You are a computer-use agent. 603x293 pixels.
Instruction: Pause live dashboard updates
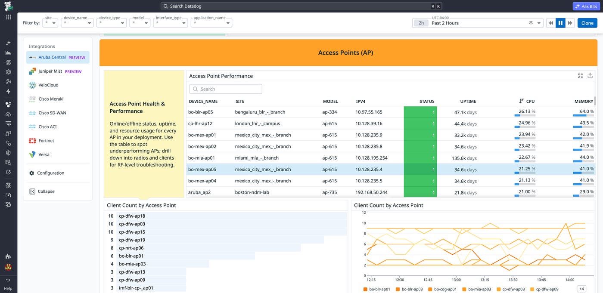[x=560, y=23]
